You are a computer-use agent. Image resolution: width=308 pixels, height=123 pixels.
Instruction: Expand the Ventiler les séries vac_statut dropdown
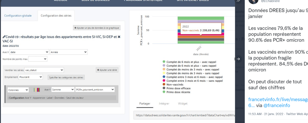coord(44,70)
